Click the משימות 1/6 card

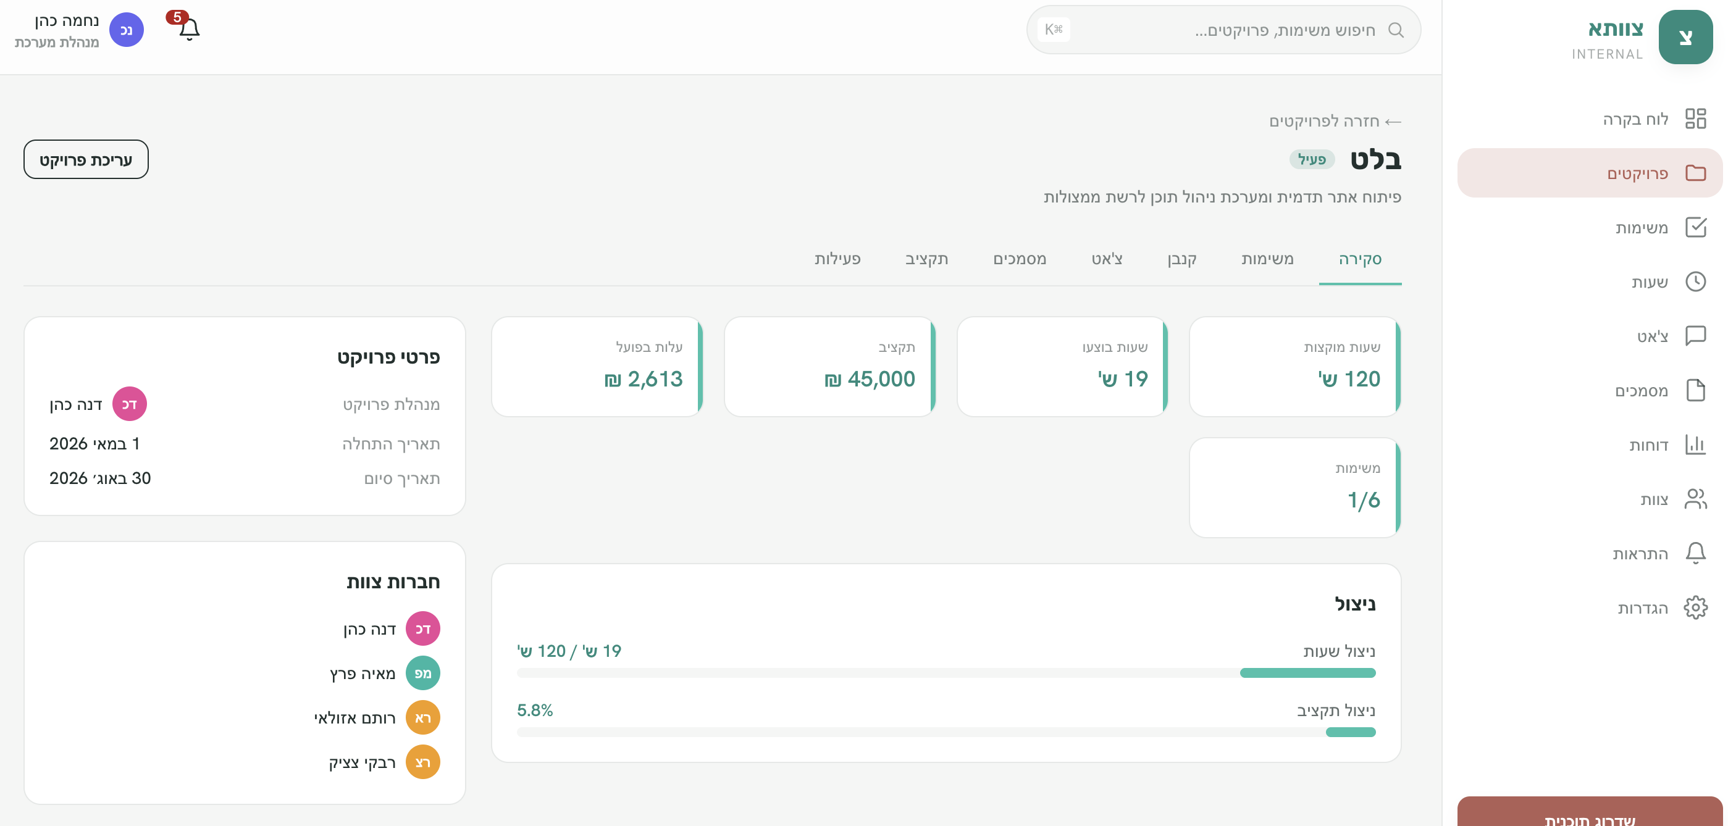(x=1294, y=488)
